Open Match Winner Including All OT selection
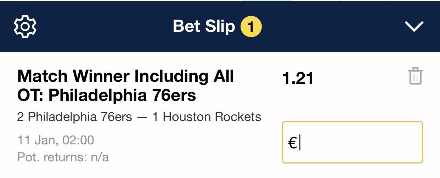The image size is (440, 178). pyautogui.click(x=125, y=86)
